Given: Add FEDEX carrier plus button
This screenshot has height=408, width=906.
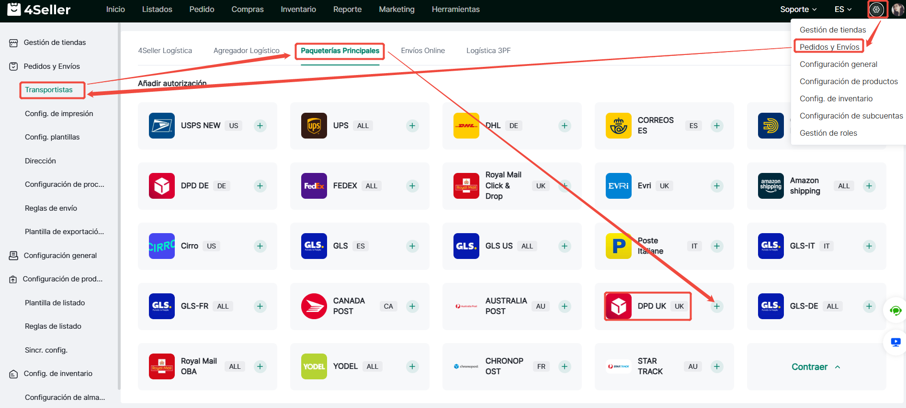Looking at the screenshot, I should tap(412, 186).
